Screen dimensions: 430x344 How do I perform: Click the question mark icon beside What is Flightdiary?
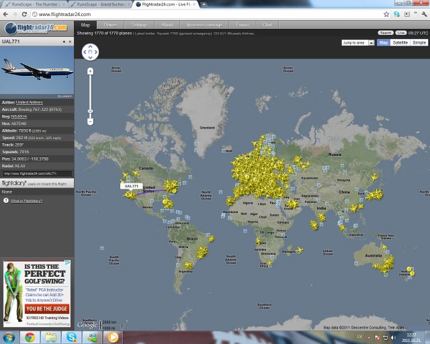[x=6, y=201]
